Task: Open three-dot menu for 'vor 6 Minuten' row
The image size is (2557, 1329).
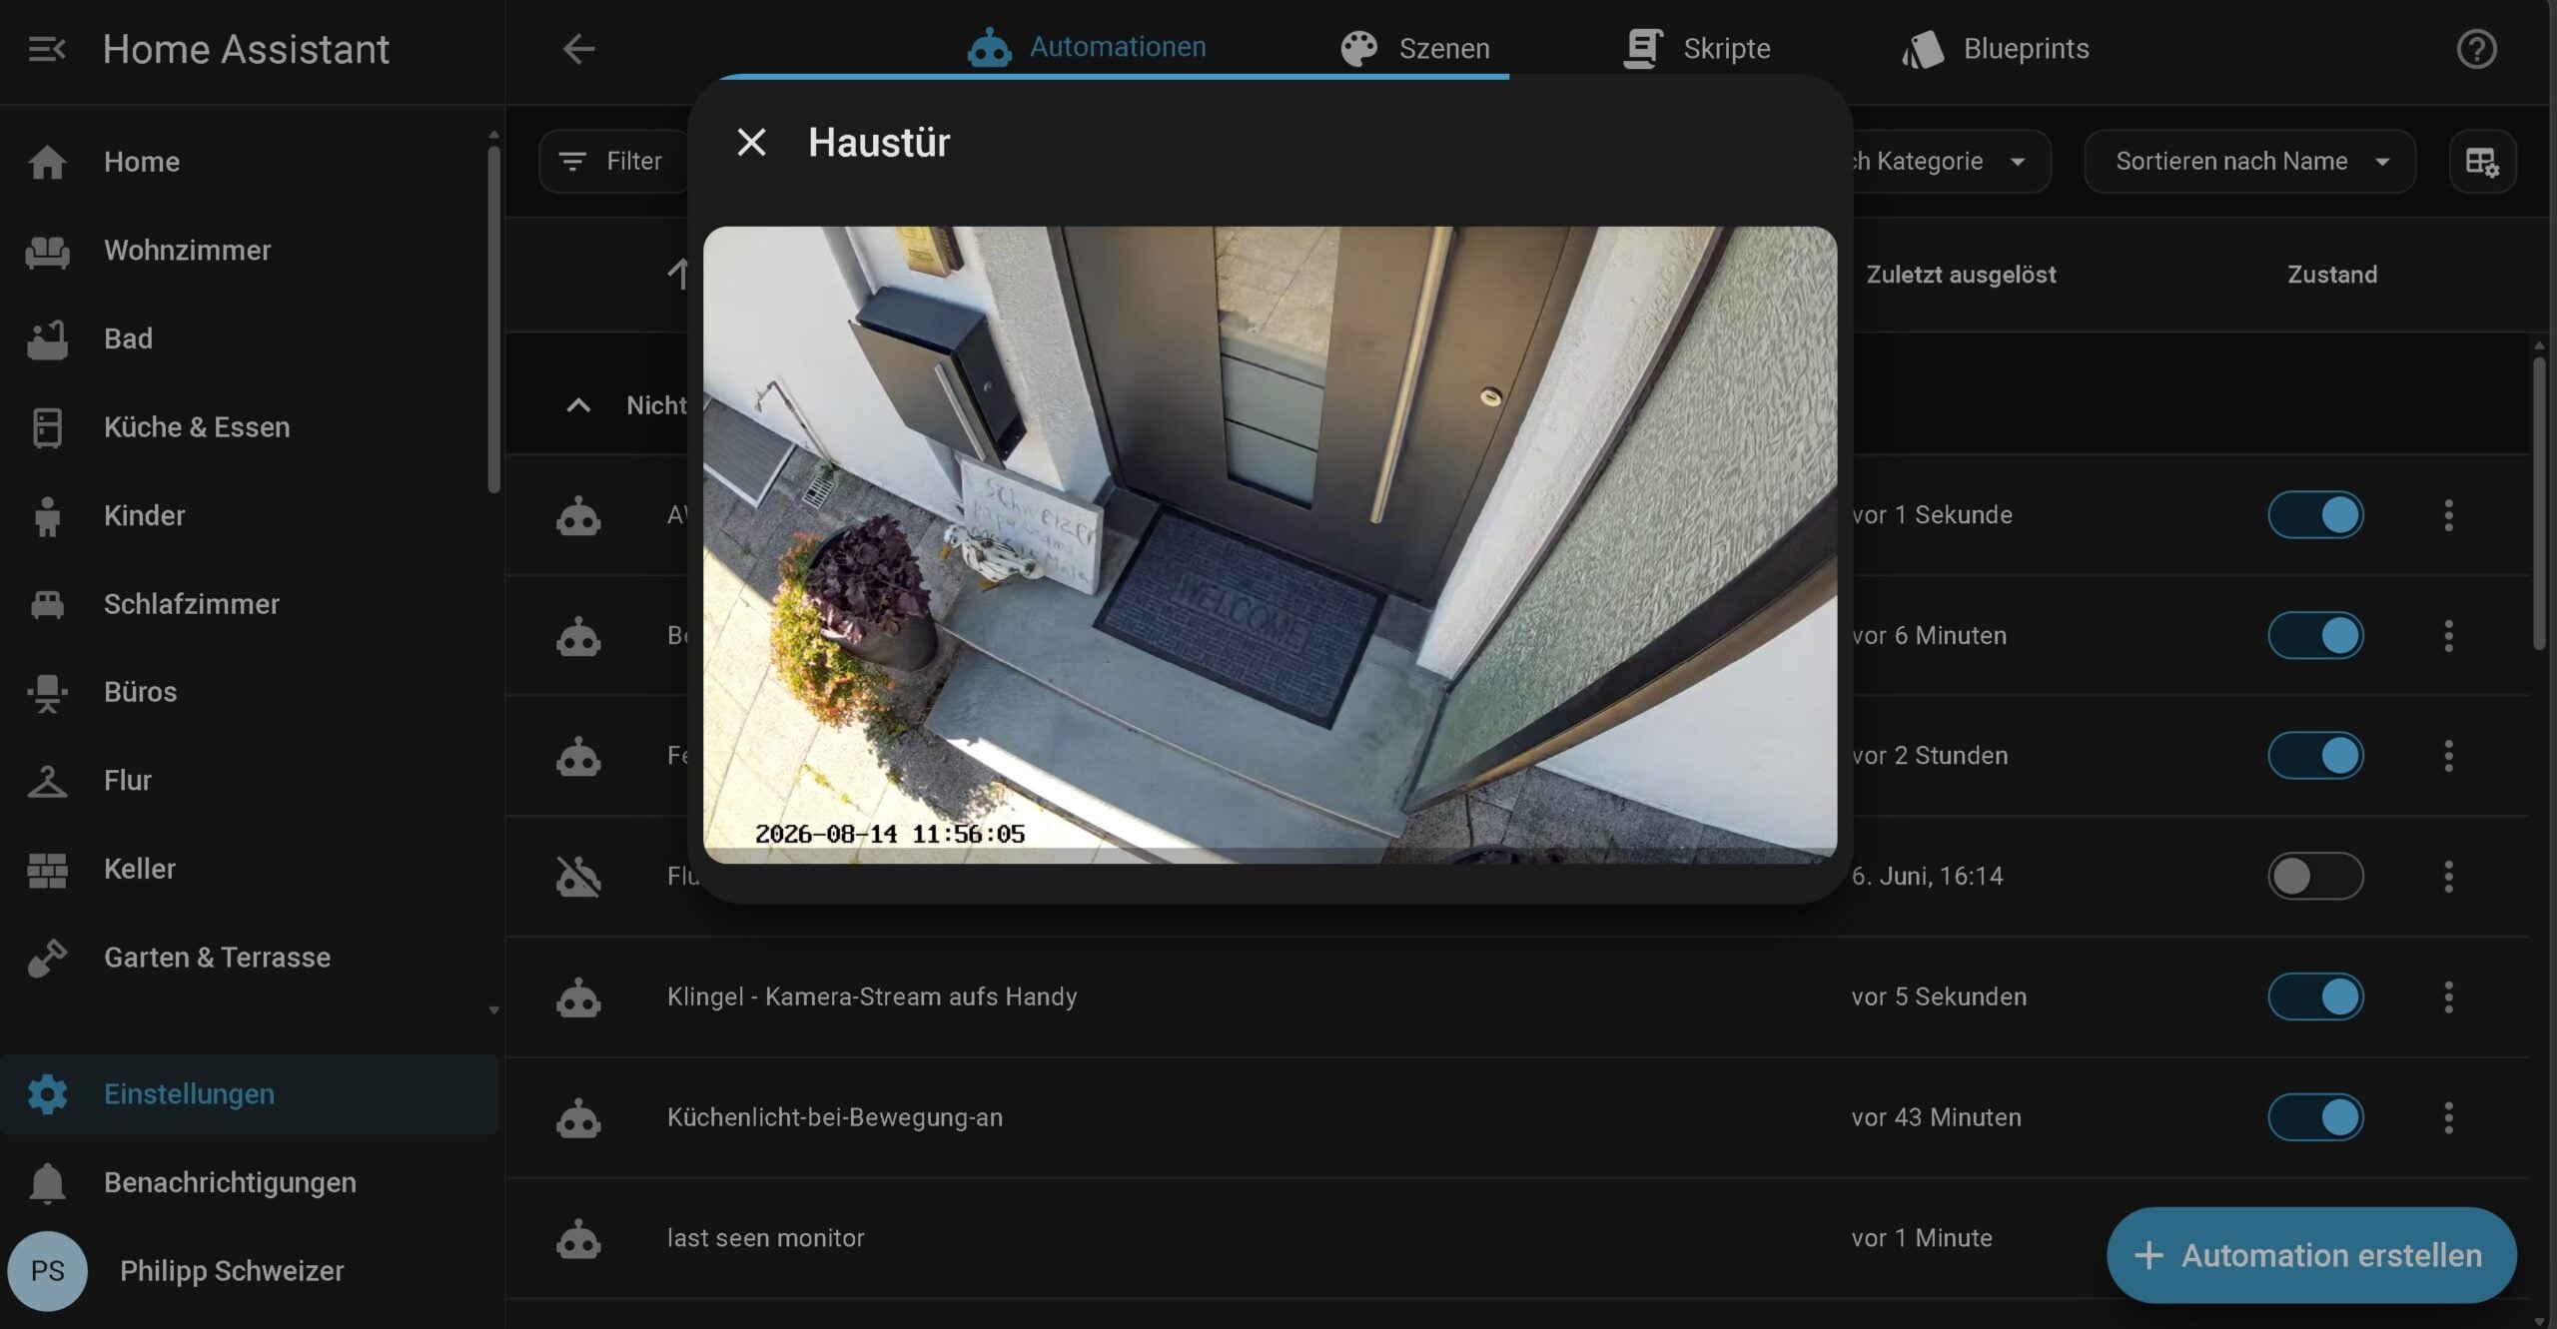Action: tap(2448, 636)
